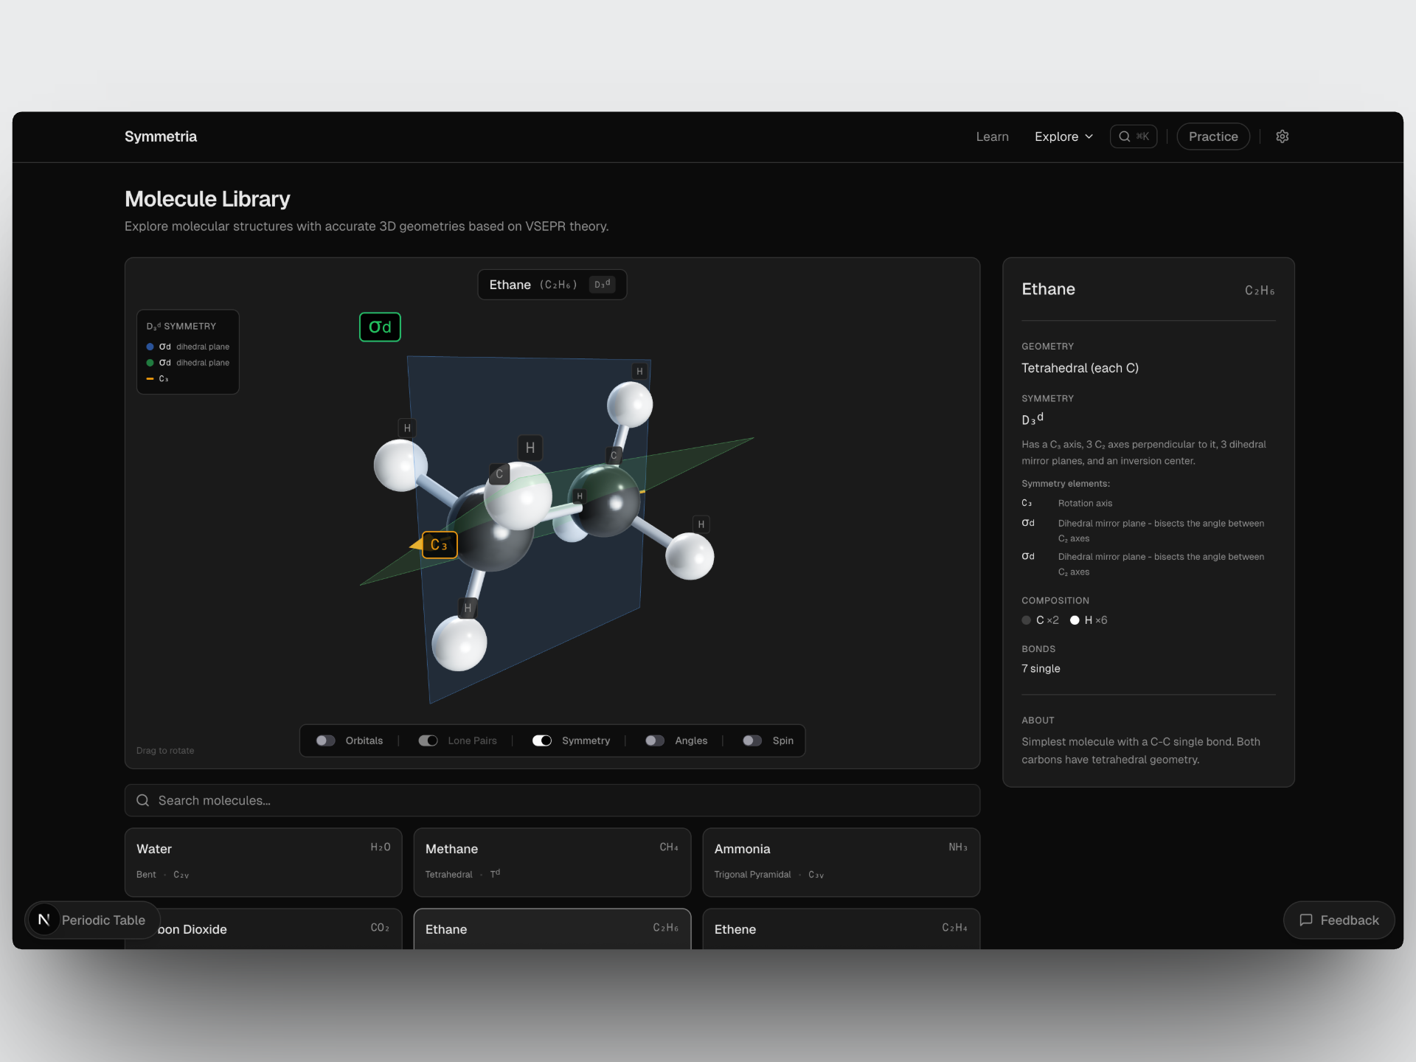Click the Feedback speech bubble icon
The image size is (1416, 1062).
(1306, 920)
